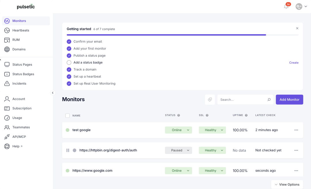Sort by the NAME column header
Viewport: 311px width, 189px height.
tap(76, 116)
